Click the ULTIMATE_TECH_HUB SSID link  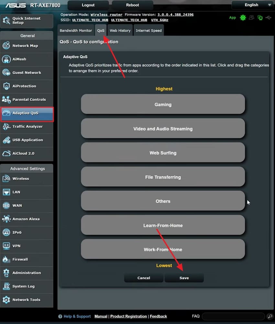coord(90,20)
